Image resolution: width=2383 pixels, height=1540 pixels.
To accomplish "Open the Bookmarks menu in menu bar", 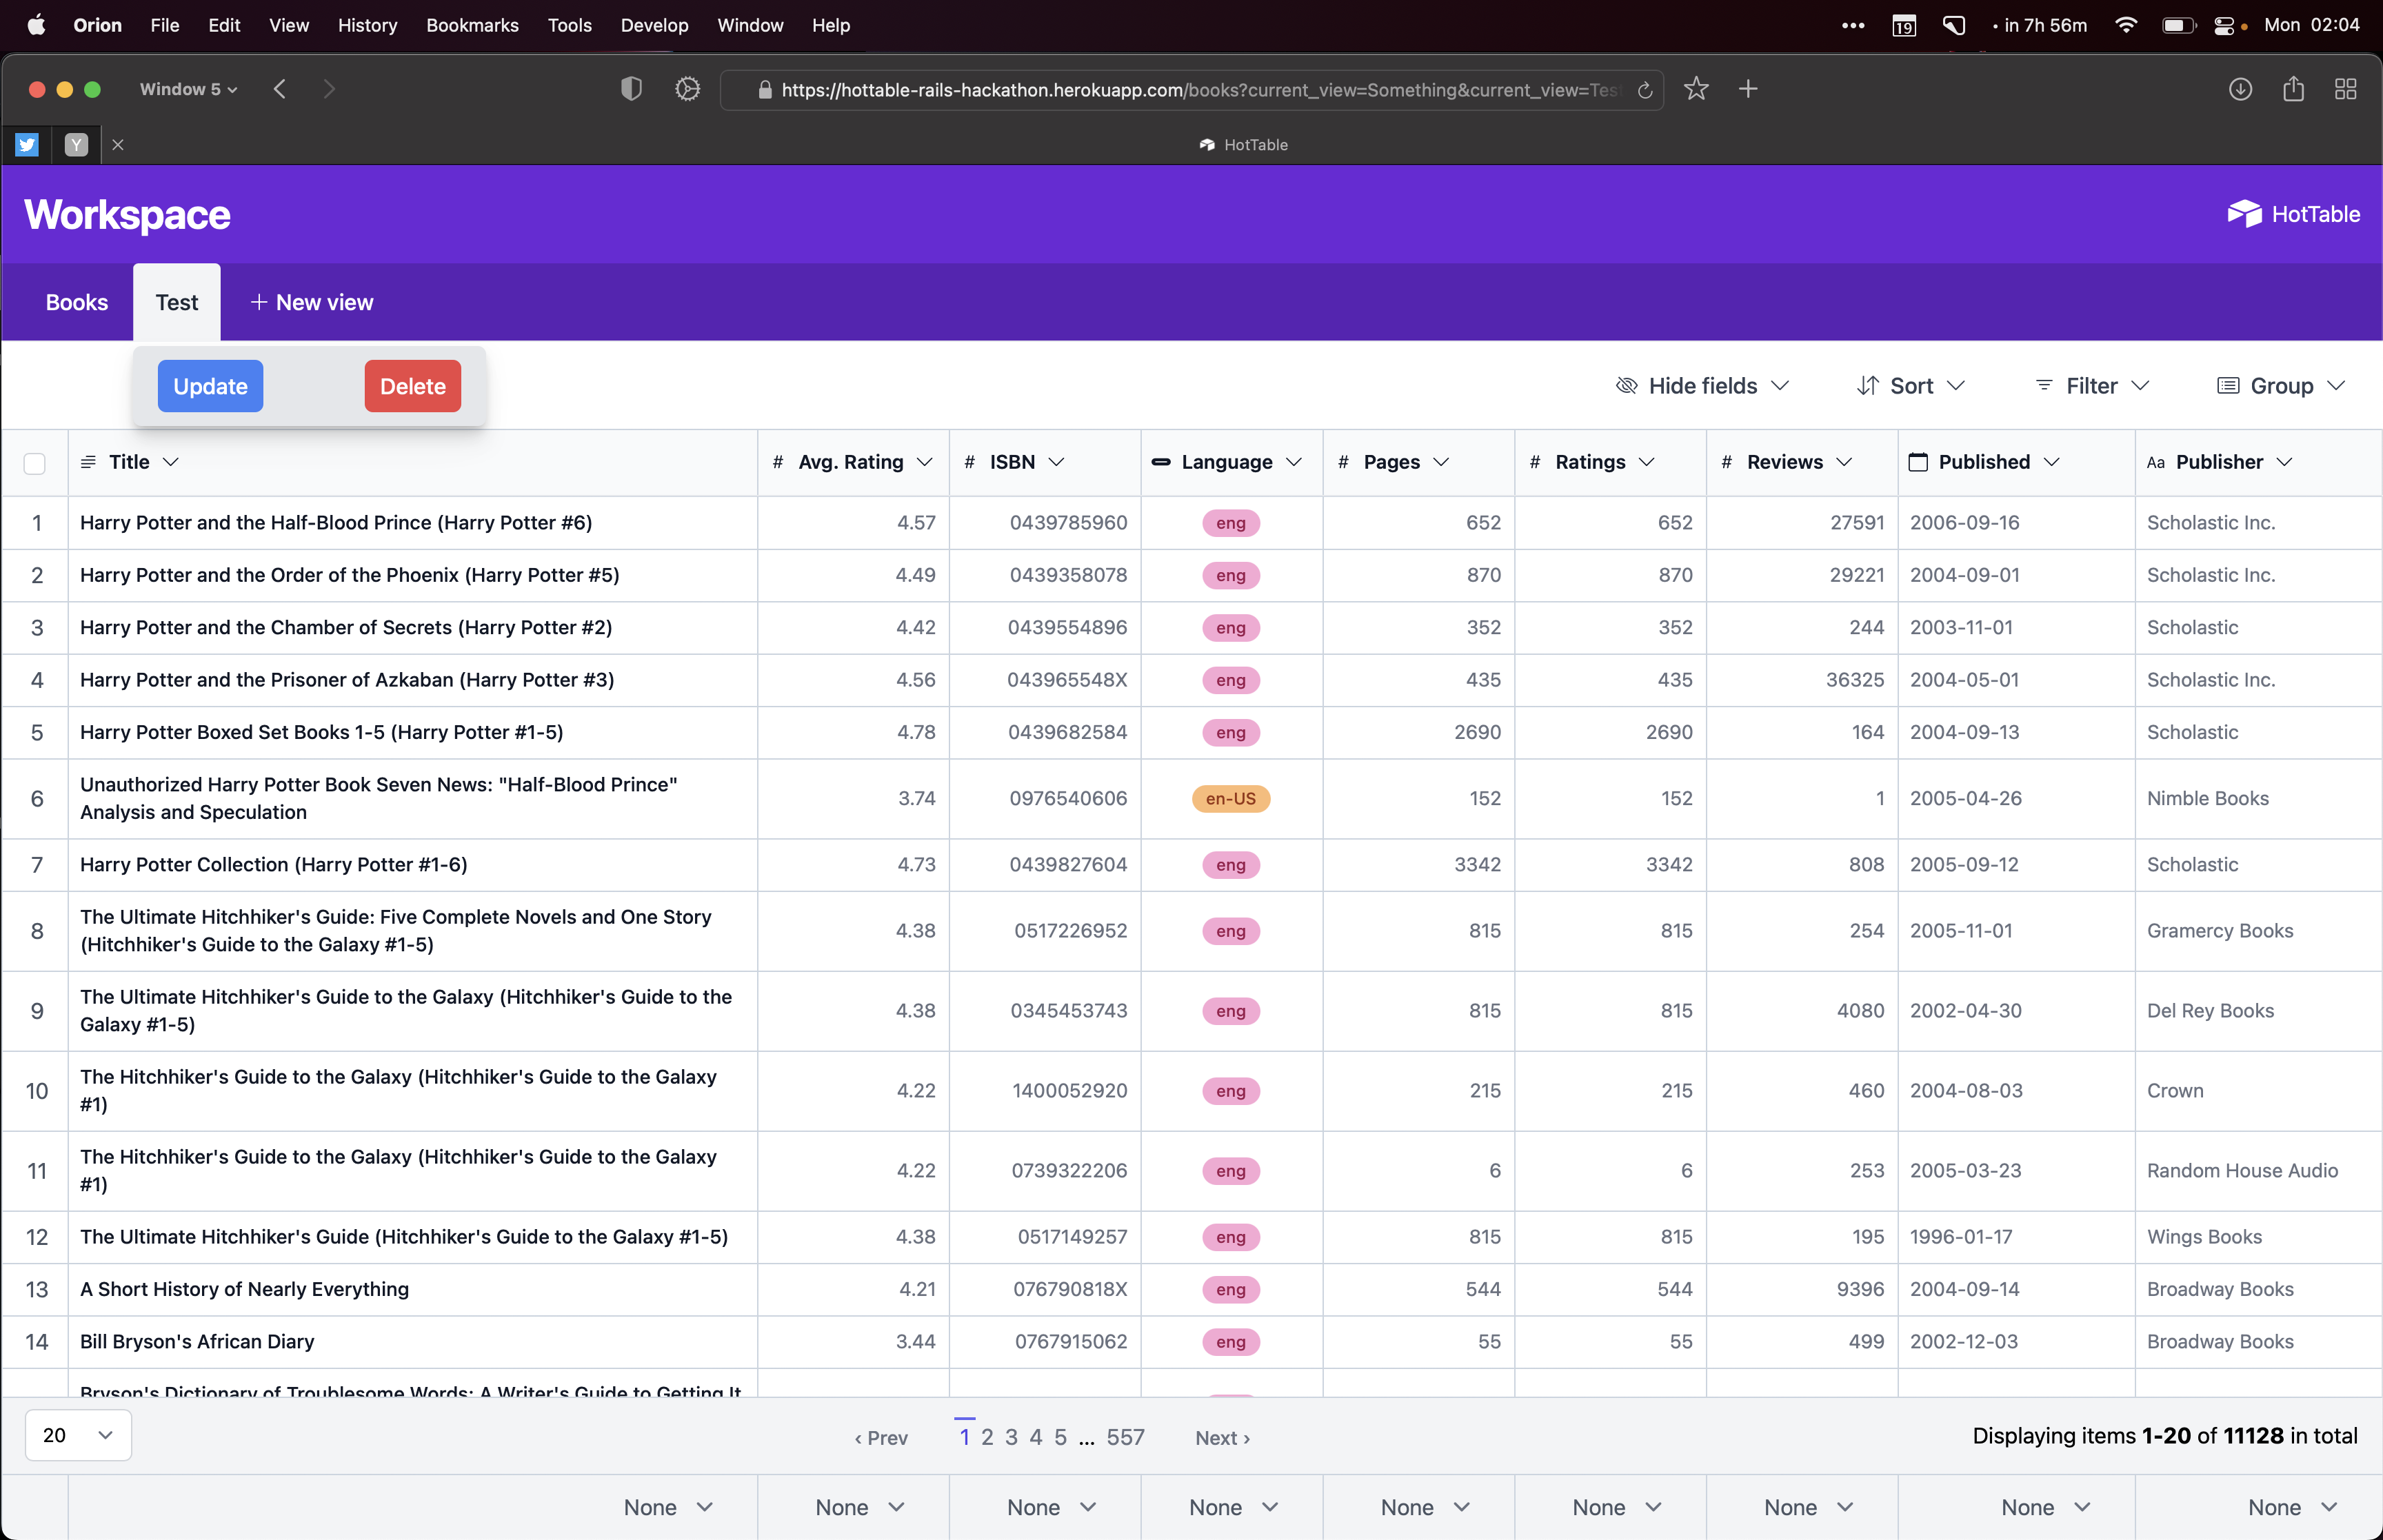I will tap(472, 25).
